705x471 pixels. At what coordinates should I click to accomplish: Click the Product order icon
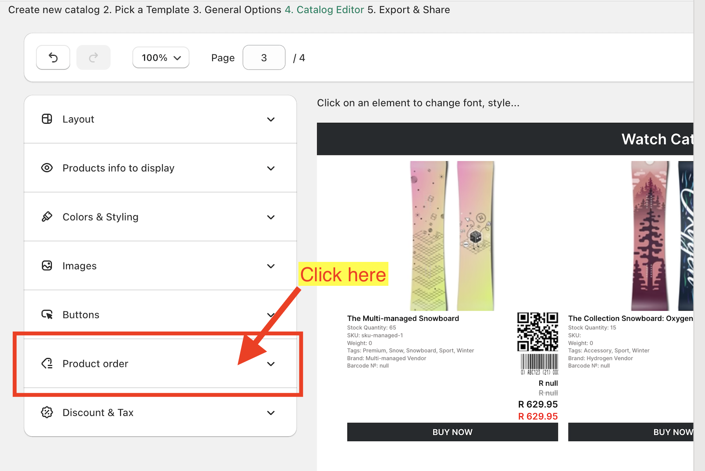tap(47, 363)
